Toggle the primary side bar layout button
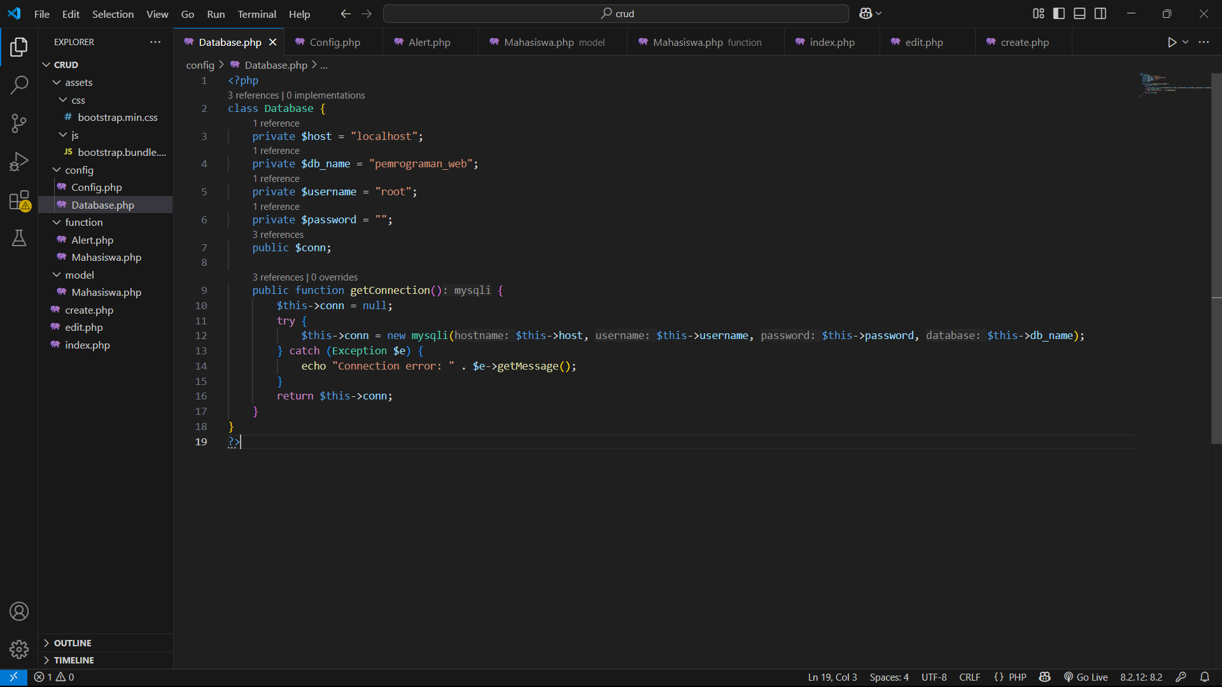The width and height of the screenshot is (1222, 687). click(1059, 13)
